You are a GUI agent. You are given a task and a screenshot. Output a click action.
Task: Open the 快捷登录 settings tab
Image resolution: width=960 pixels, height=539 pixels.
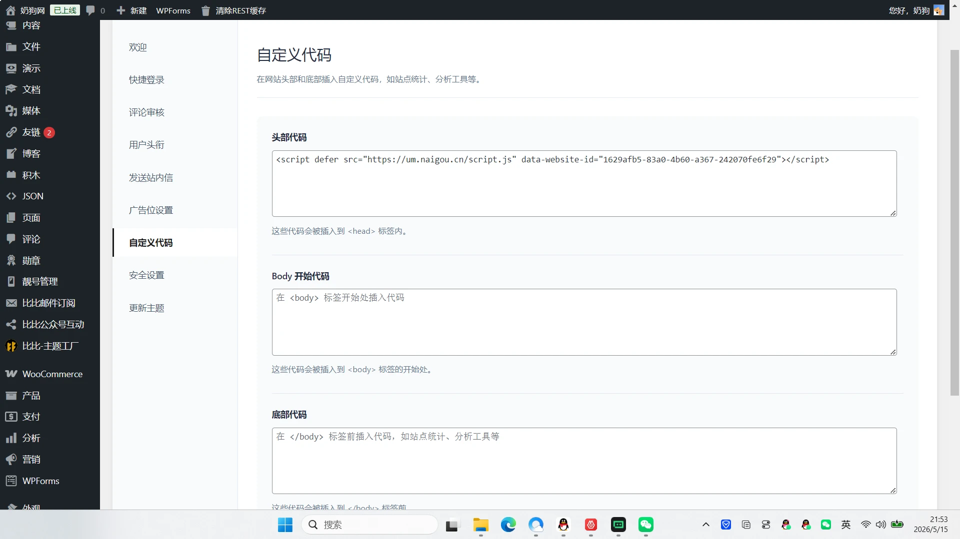[x=175, y=80]
